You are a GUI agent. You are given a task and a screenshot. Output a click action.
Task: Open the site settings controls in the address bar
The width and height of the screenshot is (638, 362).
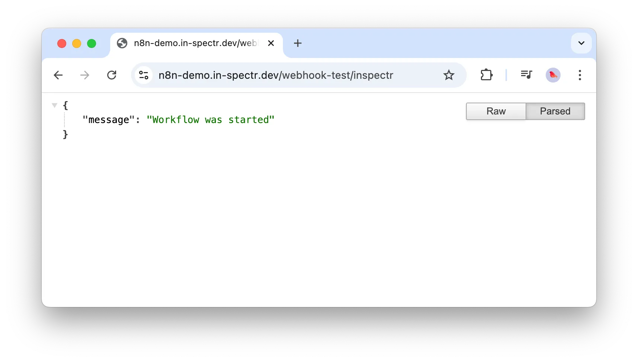144,75
